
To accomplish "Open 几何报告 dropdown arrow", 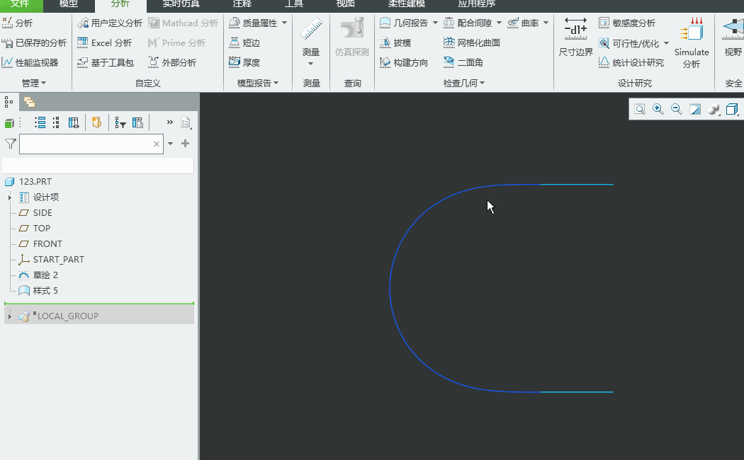I will 435,23.
